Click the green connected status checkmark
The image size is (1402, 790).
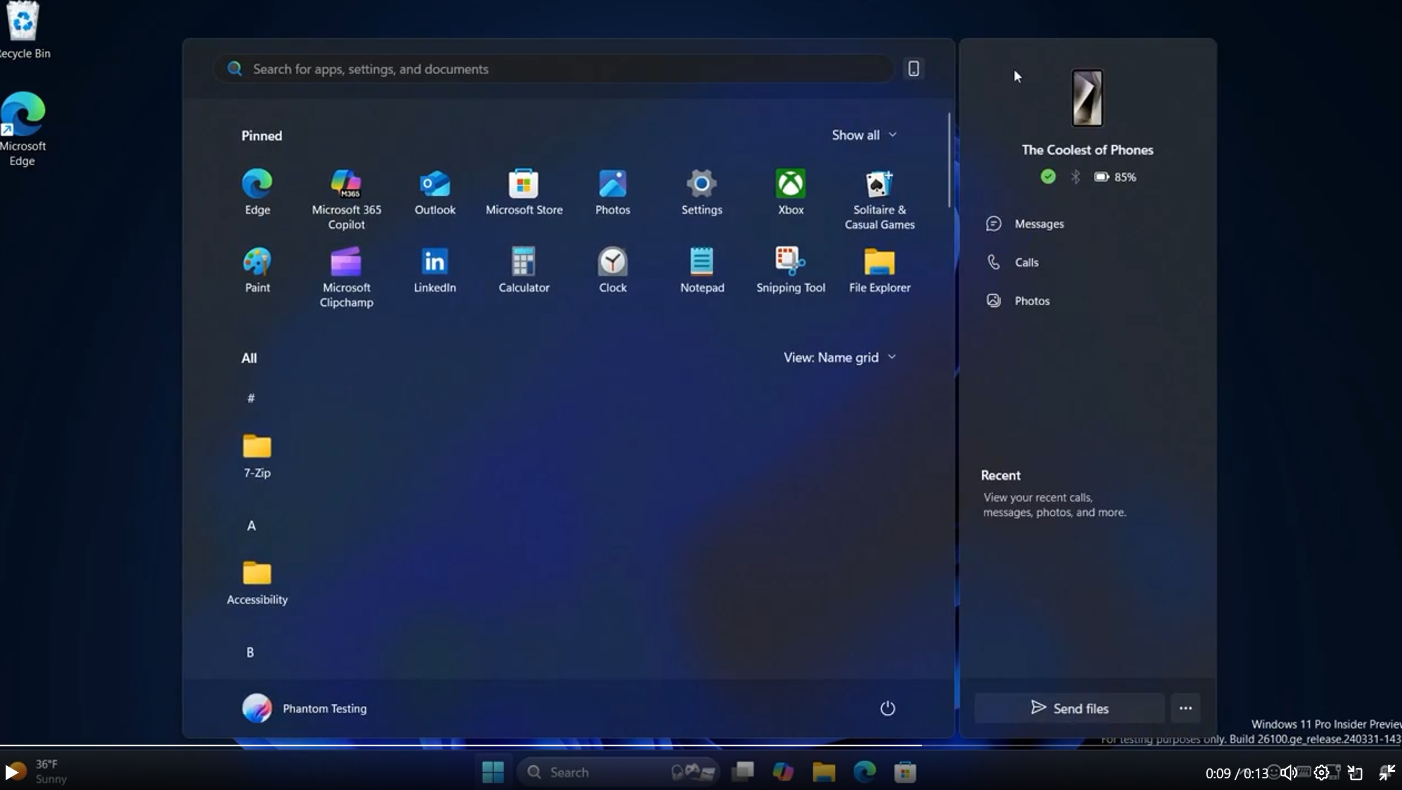(x=1048, y=177)
